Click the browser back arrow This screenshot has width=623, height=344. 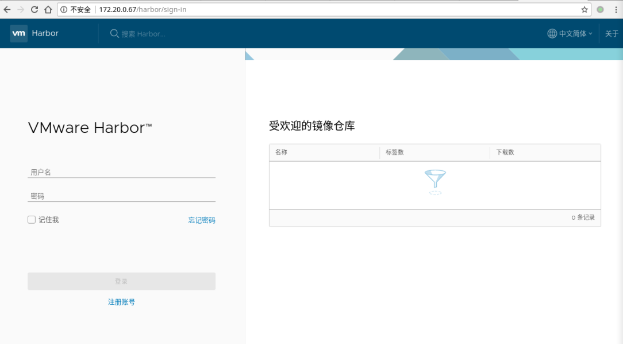tap(7, 10)
